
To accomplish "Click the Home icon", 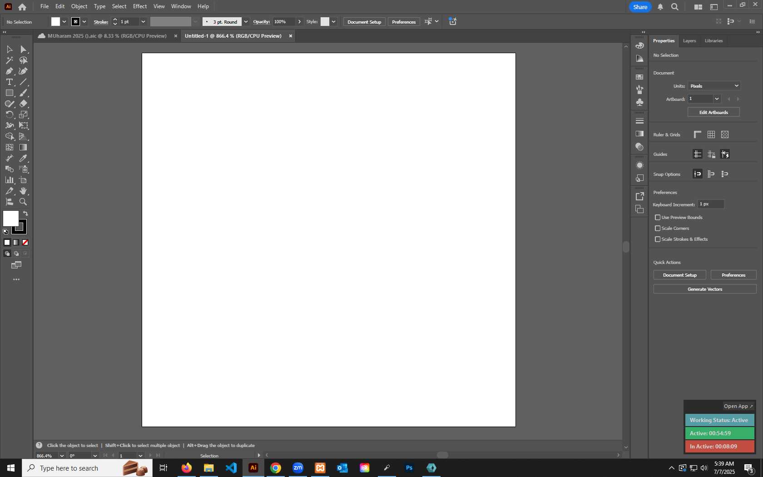I will tap(22, 7).
